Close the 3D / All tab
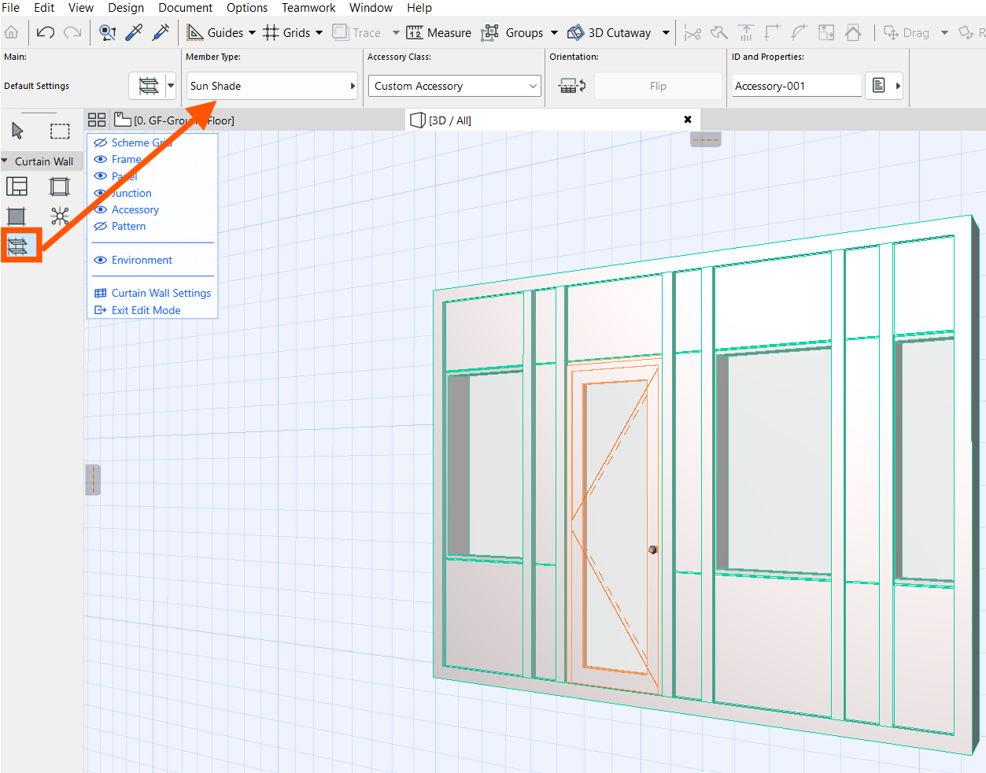Screen dimensions: 986x773 [x=688, y=120]
